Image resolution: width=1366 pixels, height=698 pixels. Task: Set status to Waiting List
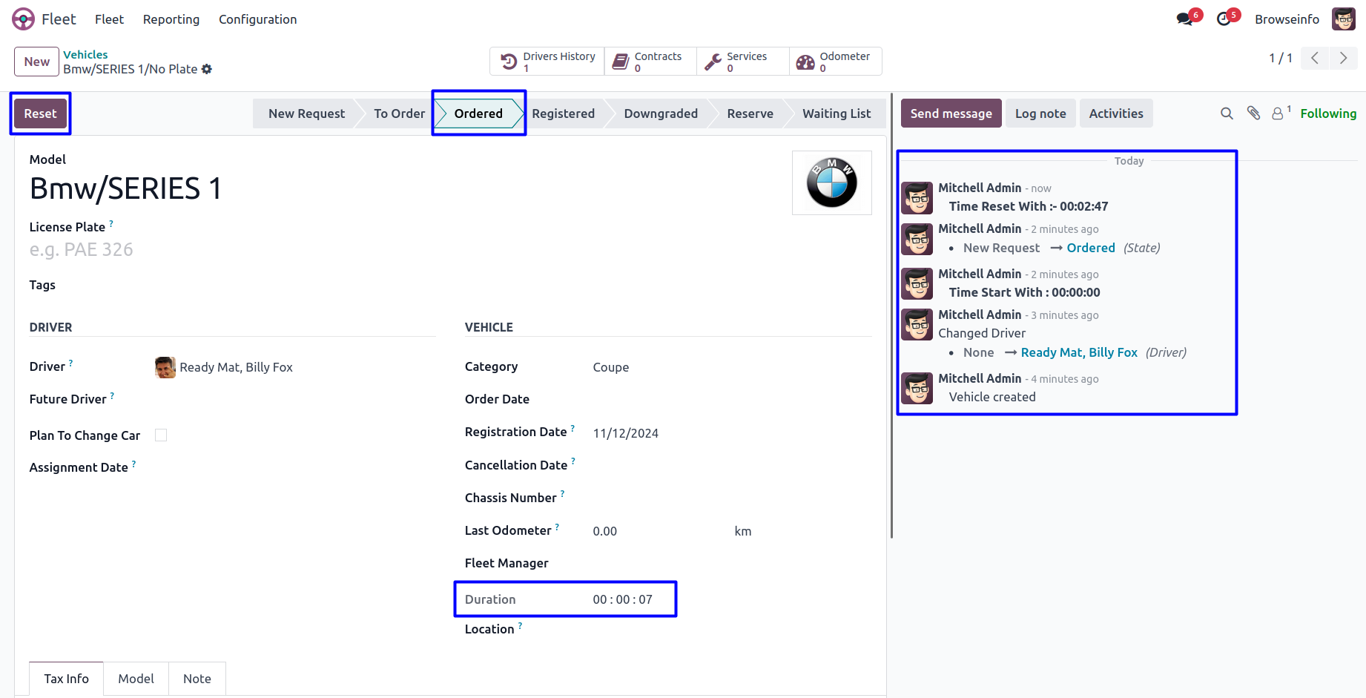(837, 113)
